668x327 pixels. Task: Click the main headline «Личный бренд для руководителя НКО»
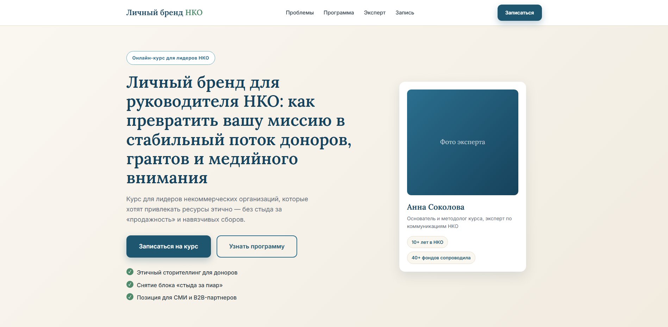click(239, 130)
